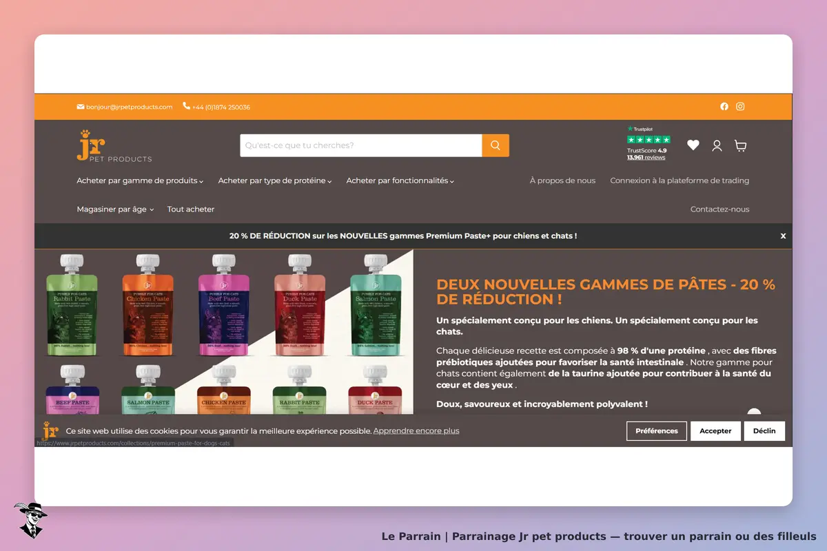The width and height of the screenshot is (827, 551).
Task: Expand Acheter par type de protéine menu
Action: (x=275, y=180)
